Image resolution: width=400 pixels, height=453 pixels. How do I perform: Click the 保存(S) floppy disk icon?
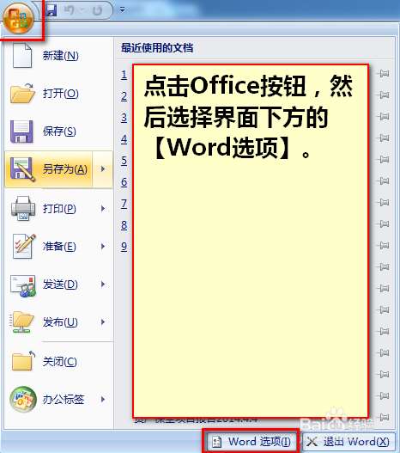point(21,132)
